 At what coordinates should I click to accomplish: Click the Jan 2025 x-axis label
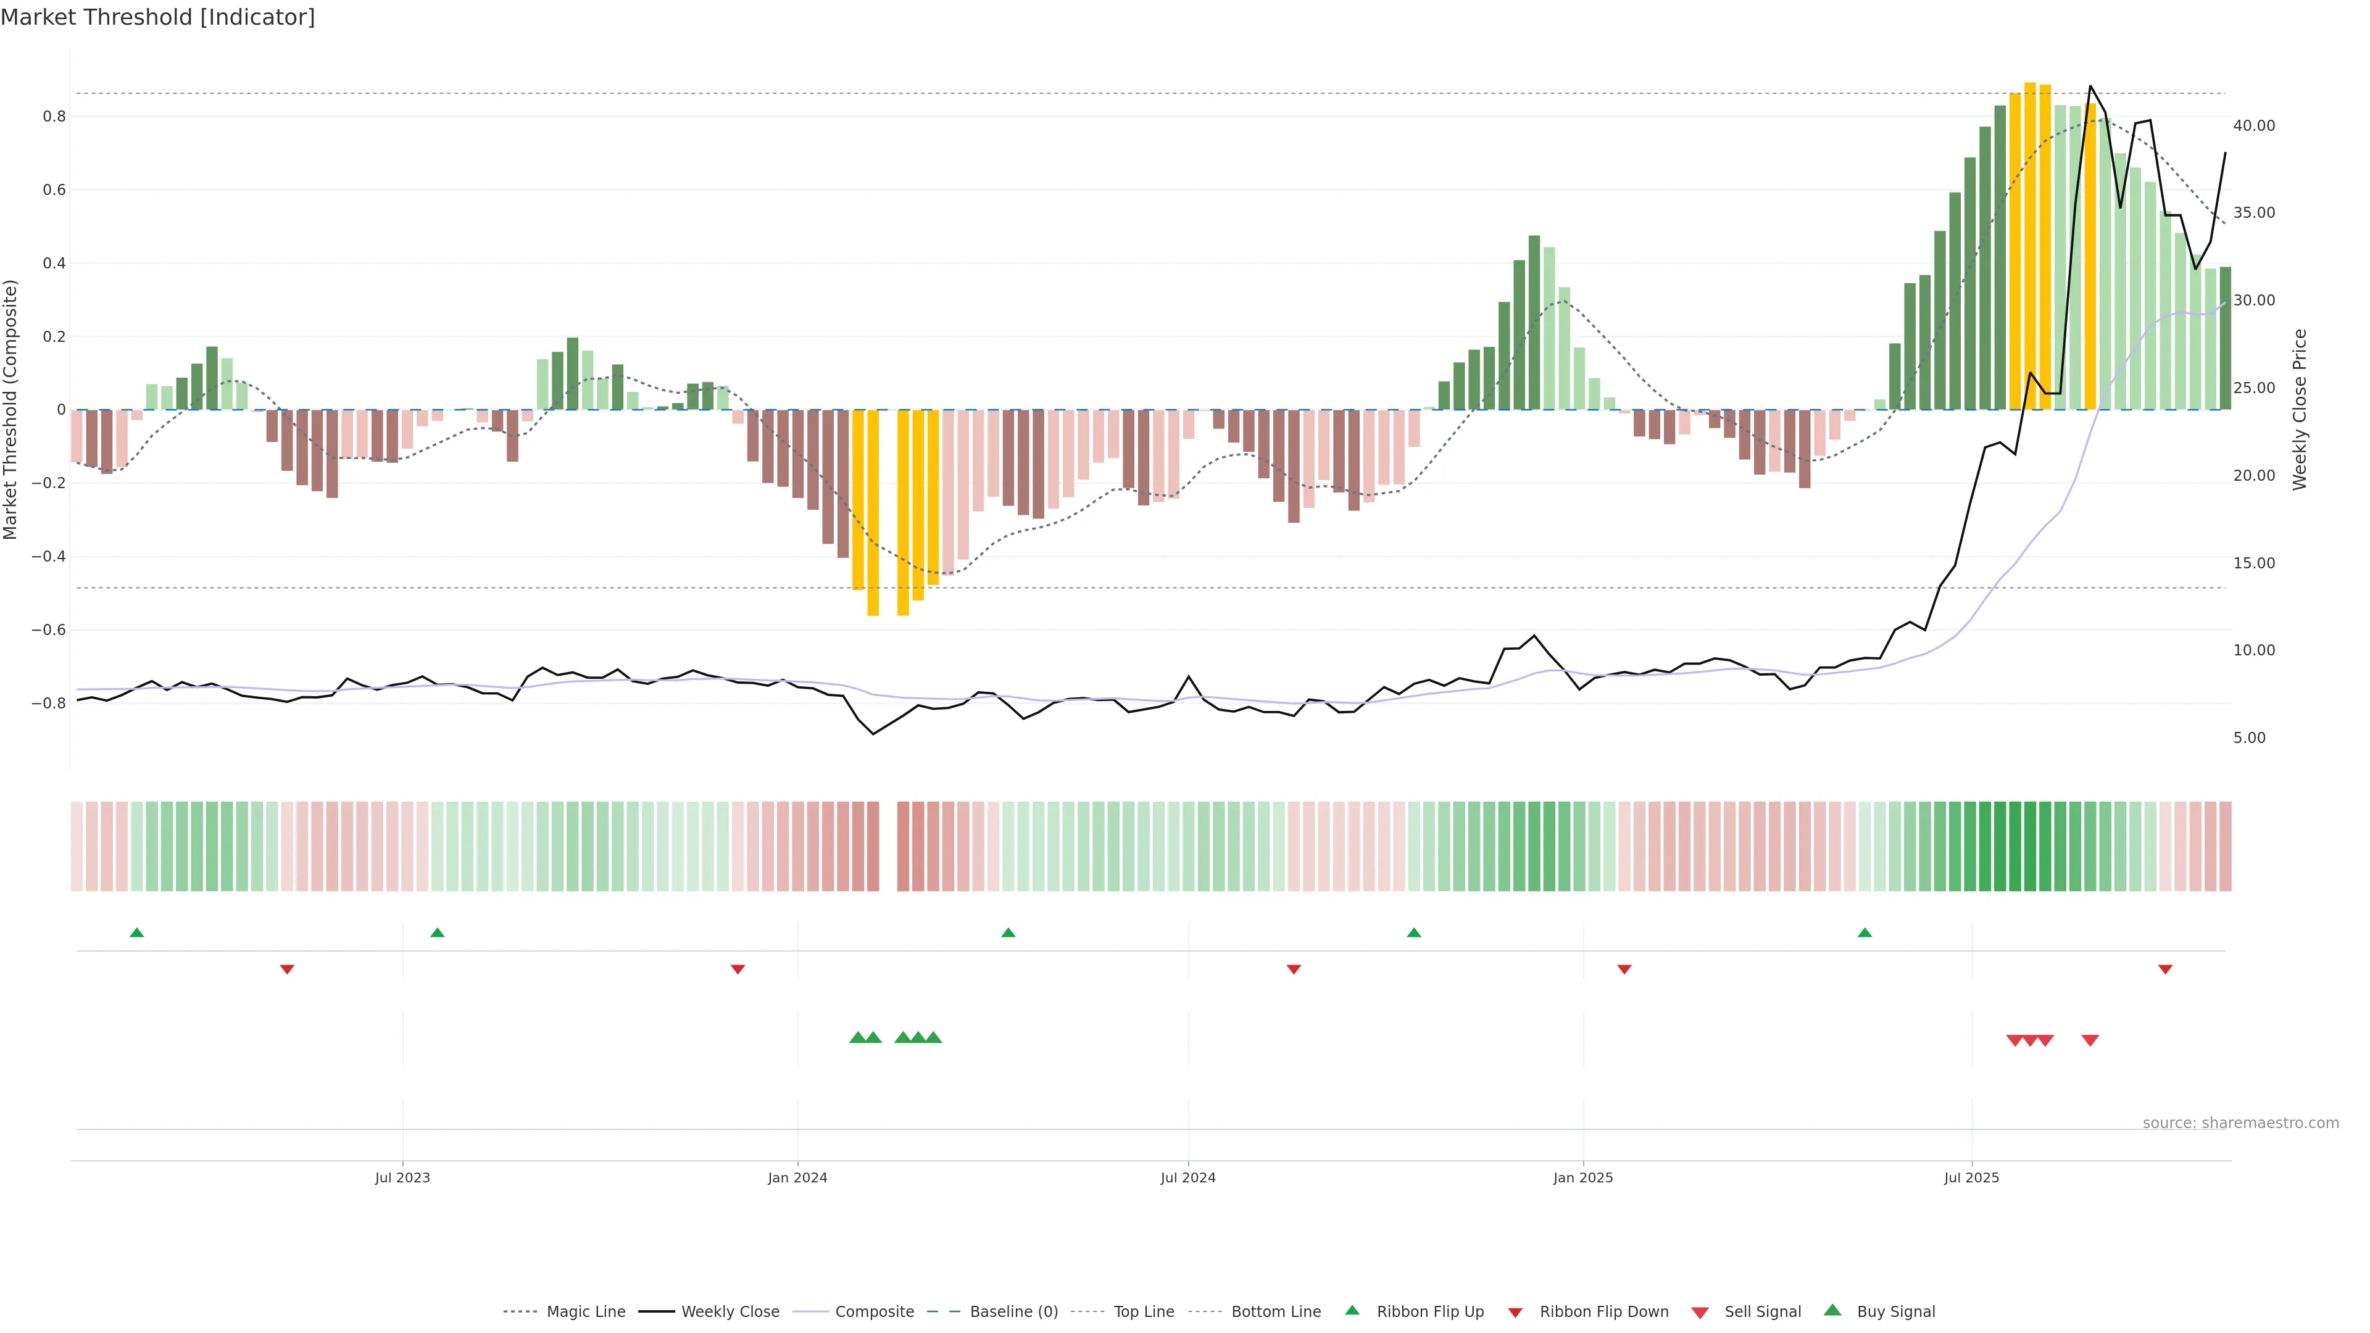[x=1582, y=1177]
